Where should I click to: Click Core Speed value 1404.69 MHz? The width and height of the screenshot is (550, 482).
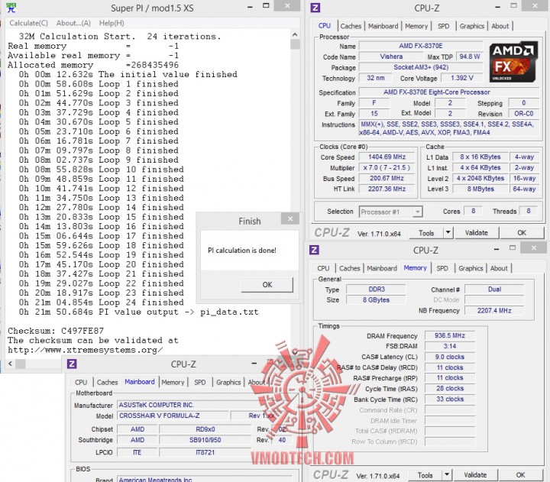[x=387, y=157]
